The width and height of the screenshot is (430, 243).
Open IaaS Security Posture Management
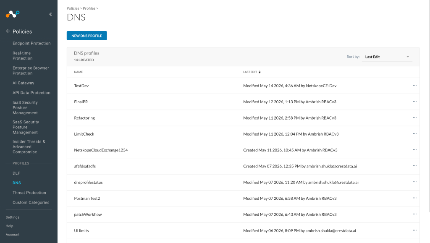[x=25, y=107]
